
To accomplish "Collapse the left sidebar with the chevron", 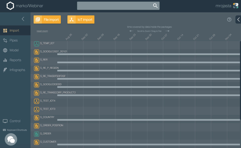I will click(x=23, y=19).
